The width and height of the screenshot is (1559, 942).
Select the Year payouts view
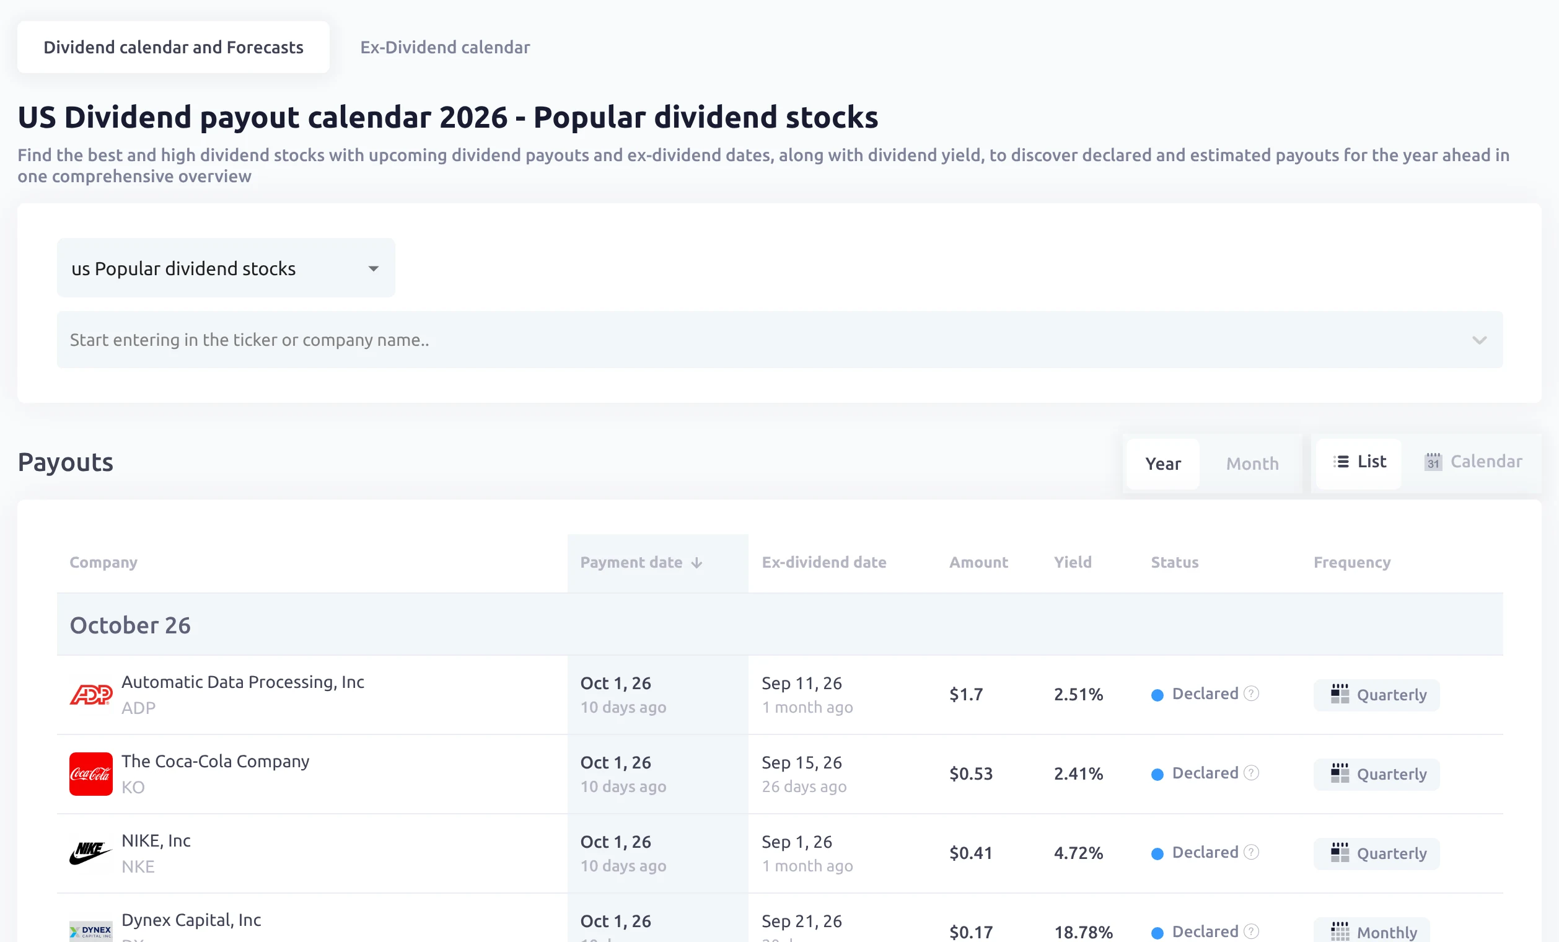pyautogui.click(x=1163, y=464)
